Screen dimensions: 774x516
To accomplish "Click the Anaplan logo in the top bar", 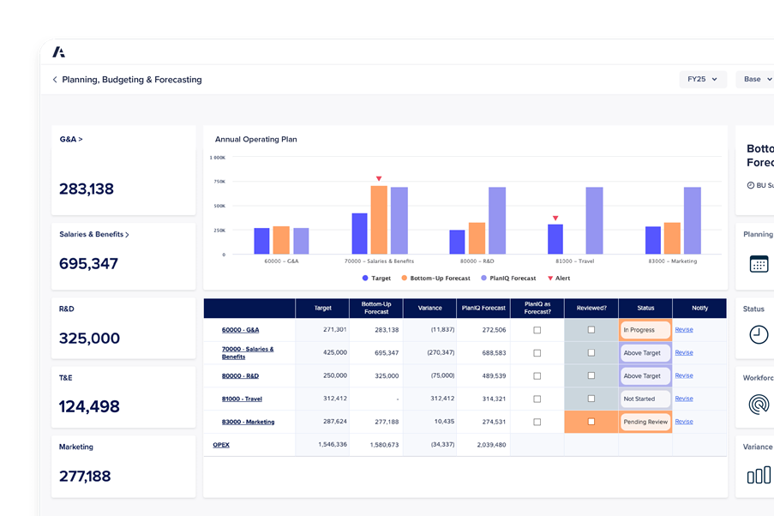I will [x=60, y=51].
